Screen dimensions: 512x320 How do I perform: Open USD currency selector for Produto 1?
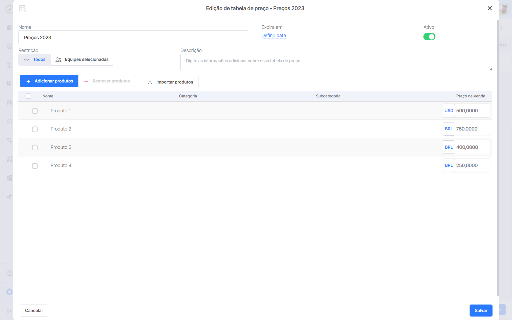(449, 110)
